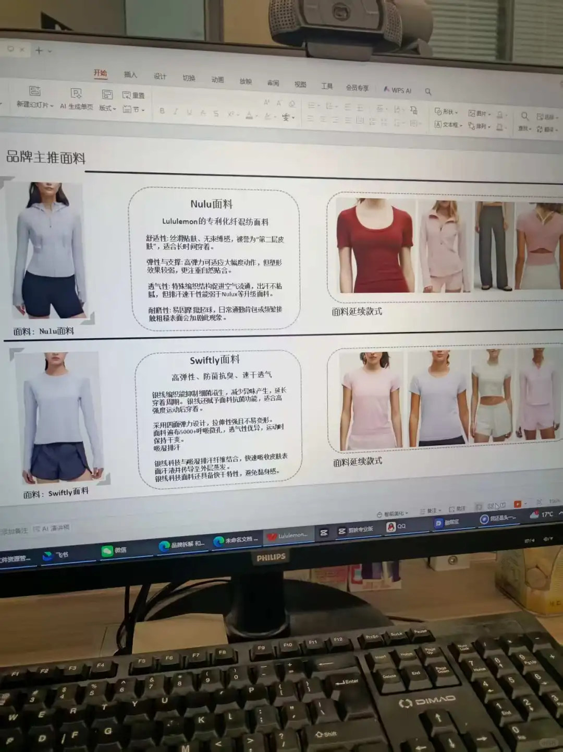Open the 设计 ribbon tab
563x752 pixels.
pos(160,77)
